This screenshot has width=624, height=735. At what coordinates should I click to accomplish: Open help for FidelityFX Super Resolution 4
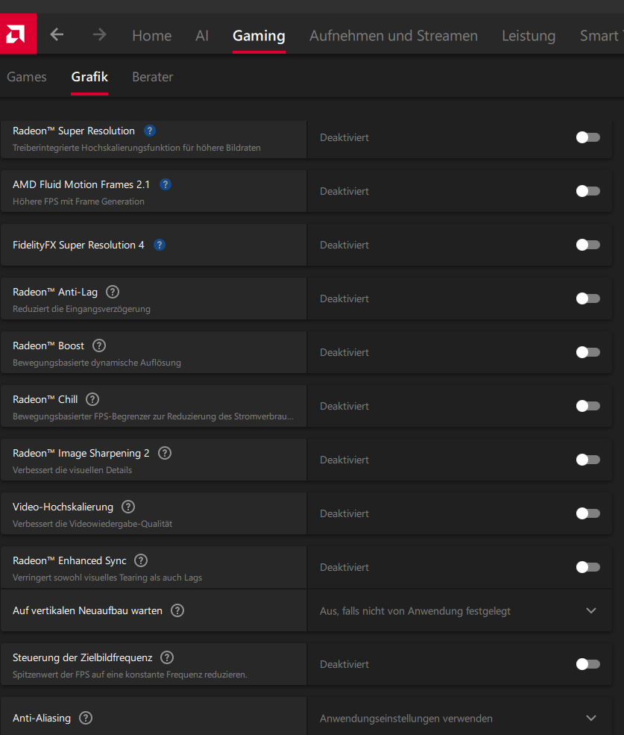tap(160, 245)
